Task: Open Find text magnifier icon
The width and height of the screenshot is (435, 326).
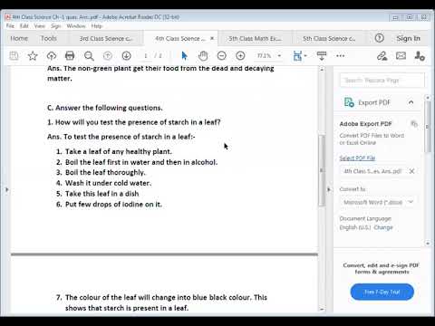Action: click(89, 56)
